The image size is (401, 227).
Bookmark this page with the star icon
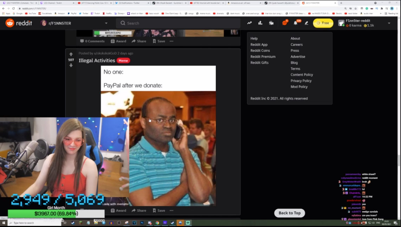point(355,8)
